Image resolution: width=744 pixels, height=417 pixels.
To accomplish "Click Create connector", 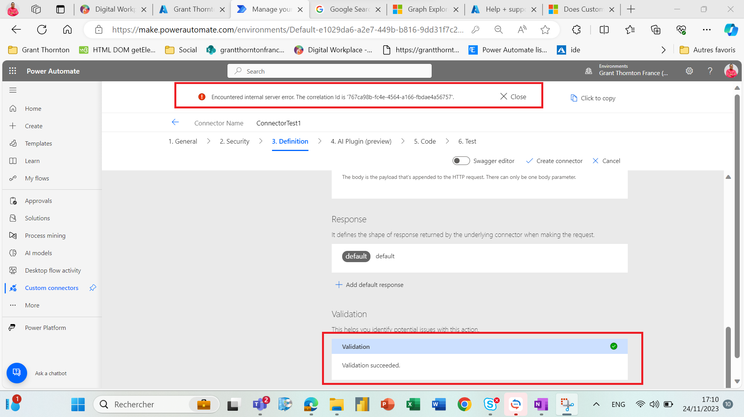I will pos(558,160).
